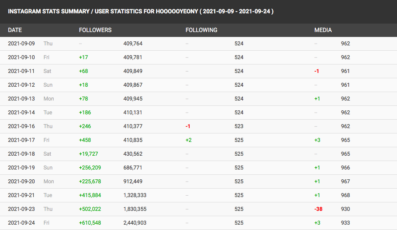Image resolution: width=397 pixels, height=230 pixels.
Task: Select the 2021-09-18 date cell
Action: 21,154
